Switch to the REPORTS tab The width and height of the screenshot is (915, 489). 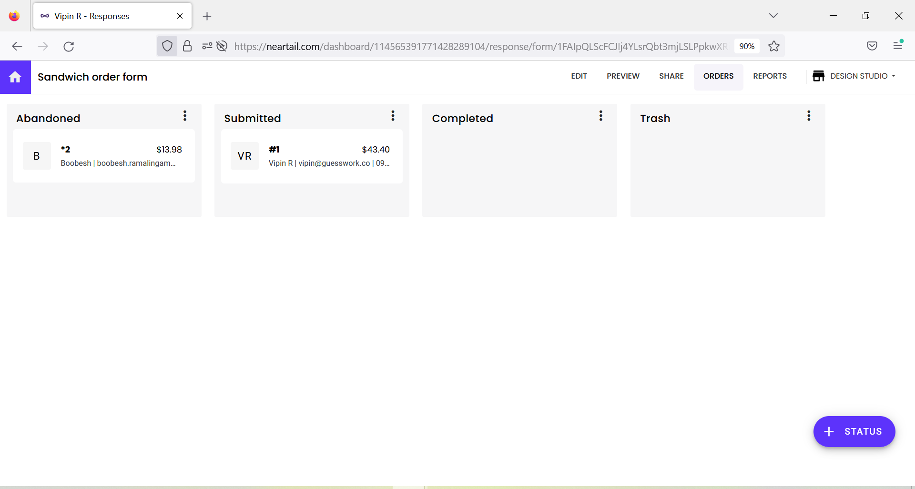tap(770, 76)
